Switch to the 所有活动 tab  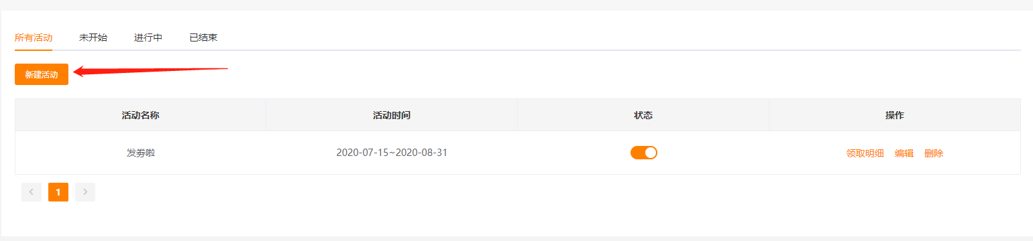34,37
